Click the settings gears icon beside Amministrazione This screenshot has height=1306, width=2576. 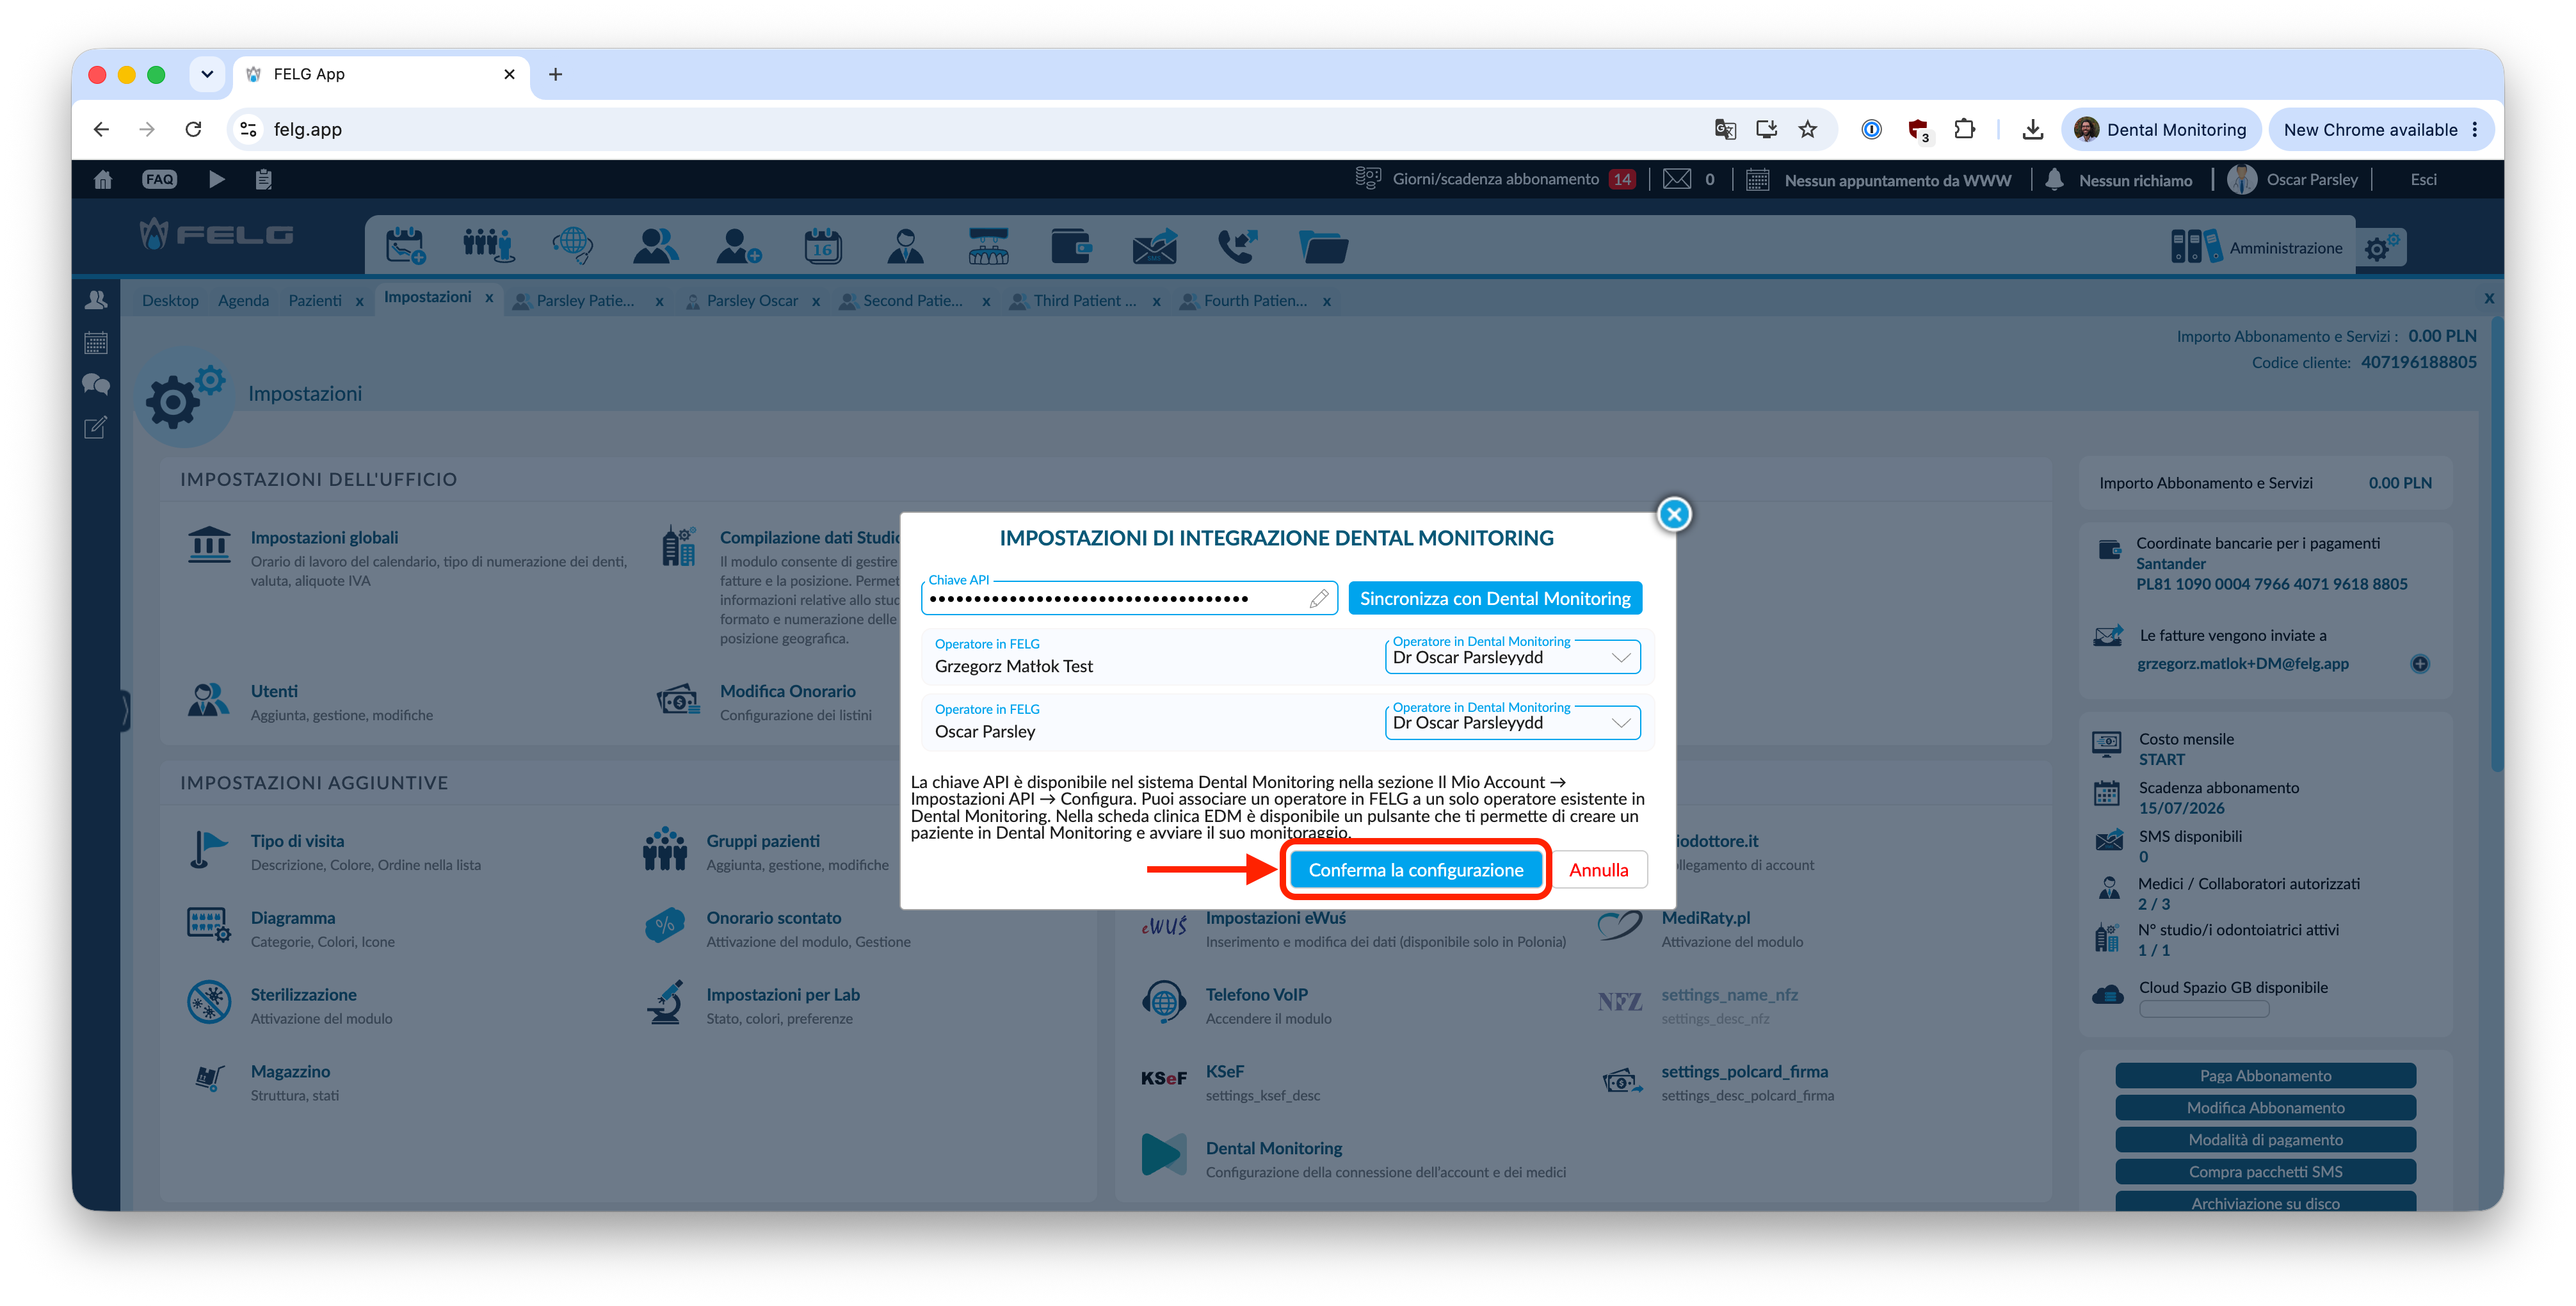click(2381, 247)
